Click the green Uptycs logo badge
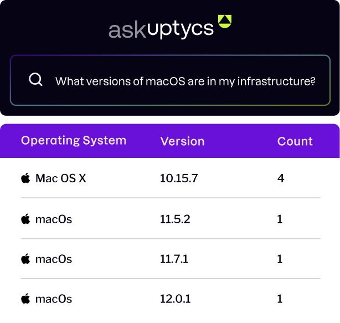The width and height of the screenshot is (340, 323). pos(225,21)
